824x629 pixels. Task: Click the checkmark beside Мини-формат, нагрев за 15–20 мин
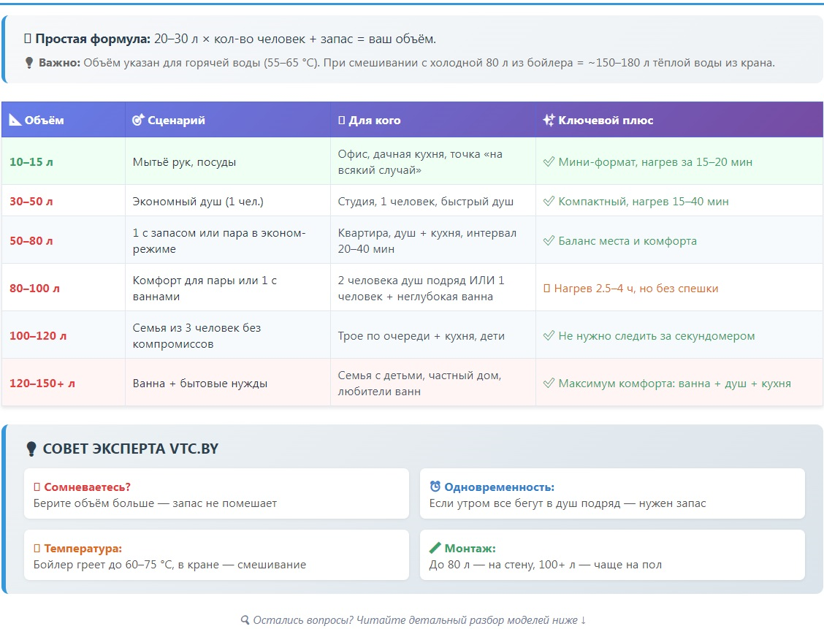click(549, 162)
